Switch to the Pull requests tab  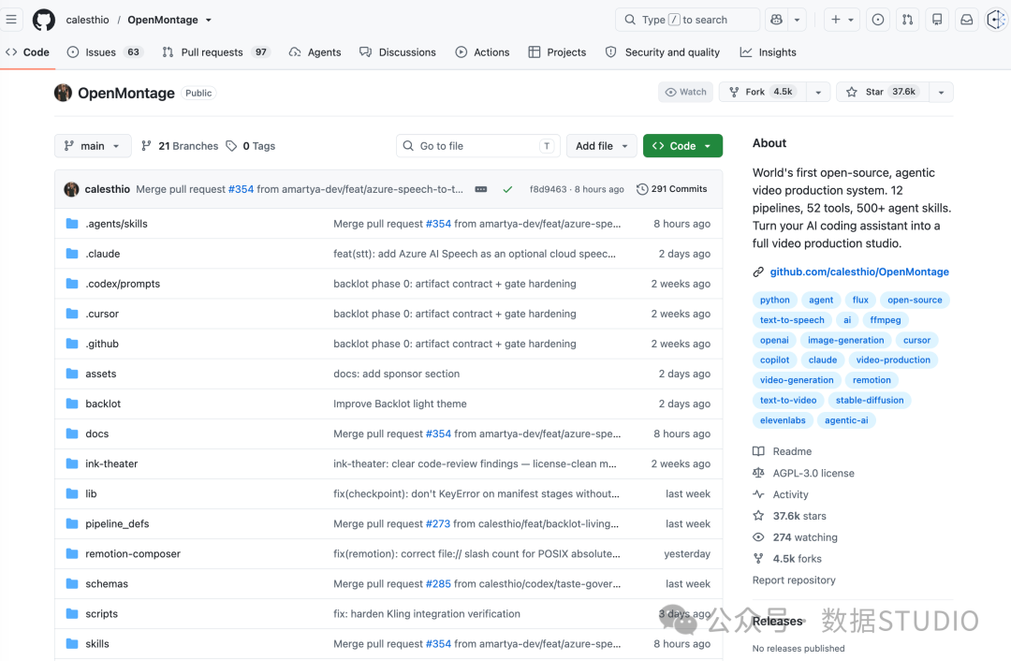(x=215, y=52)
